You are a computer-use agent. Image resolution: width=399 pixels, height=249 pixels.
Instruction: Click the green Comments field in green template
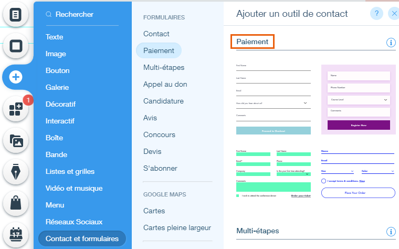[x=274, y=187]
